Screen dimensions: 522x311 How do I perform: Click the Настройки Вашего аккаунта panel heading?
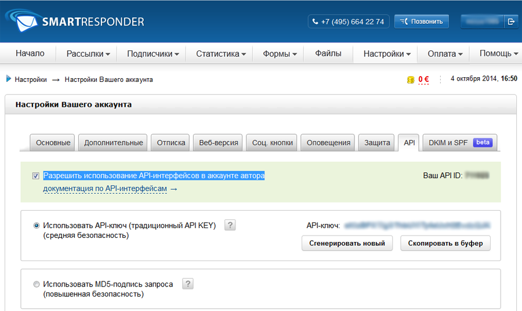(74, 104)
